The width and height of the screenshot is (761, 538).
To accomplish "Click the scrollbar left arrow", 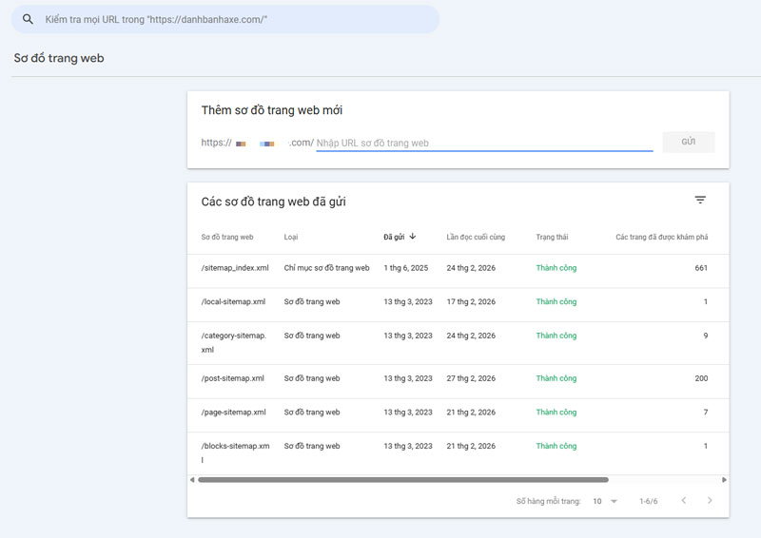I will (x=192, y=480).
